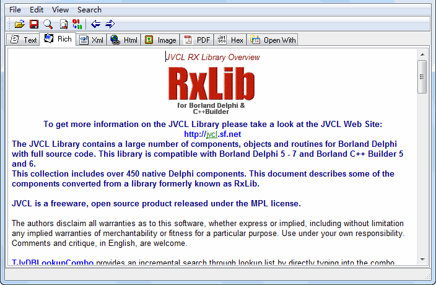The width and height of the screenshot is (436, 285).
Task: Click 'This collection includes over 450' sentence
Action: tap(203, 179)
